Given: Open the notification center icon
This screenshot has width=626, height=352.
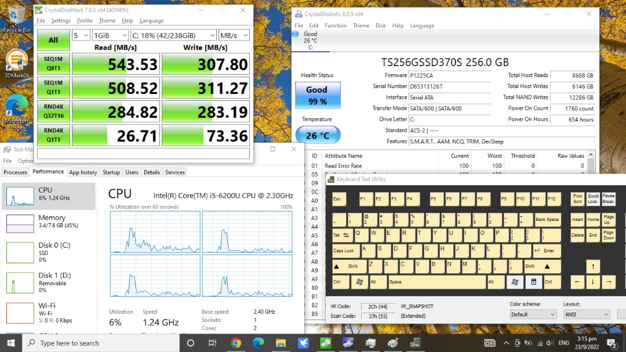Looking at the screenshot, I should 612,343.
